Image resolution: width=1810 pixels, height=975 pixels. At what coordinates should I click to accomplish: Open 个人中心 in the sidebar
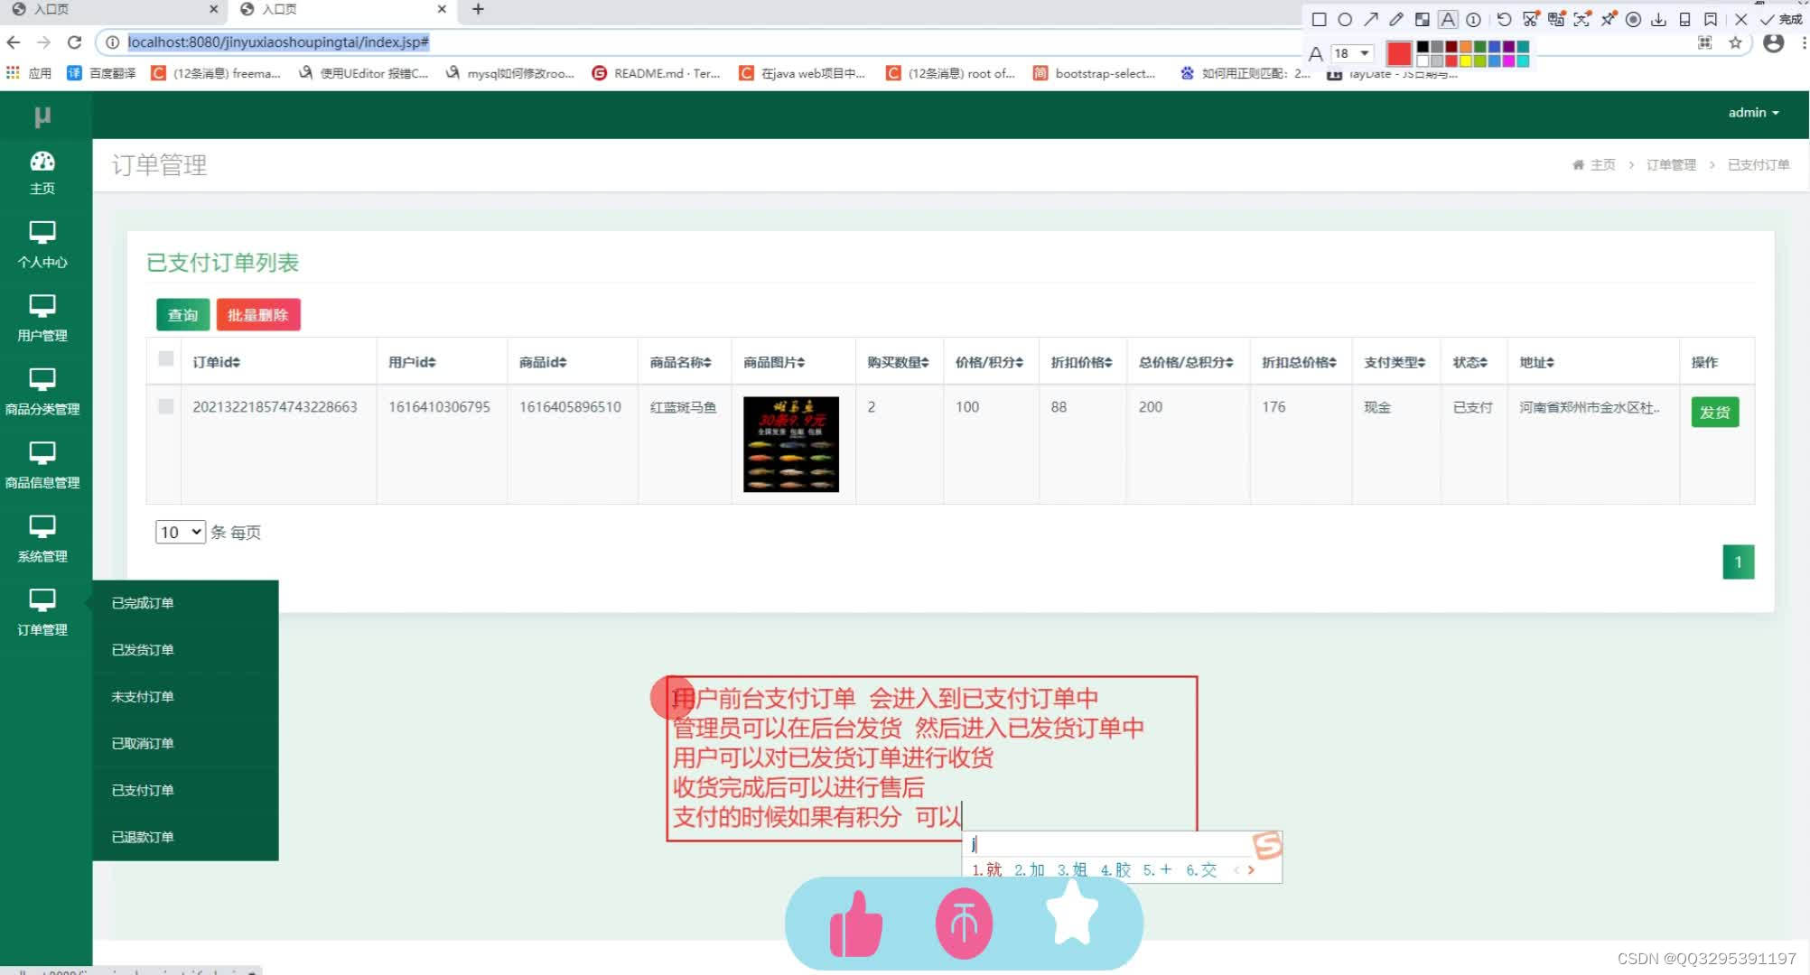42,246
